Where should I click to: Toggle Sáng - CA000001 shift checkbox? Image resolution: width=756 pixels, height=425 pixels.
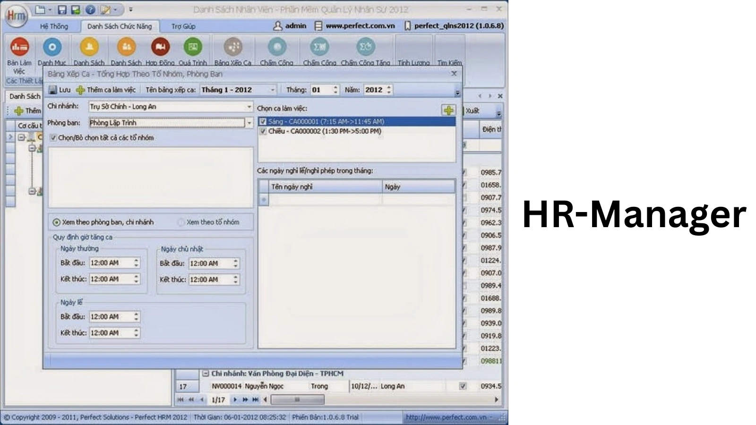tap(263, 122)
